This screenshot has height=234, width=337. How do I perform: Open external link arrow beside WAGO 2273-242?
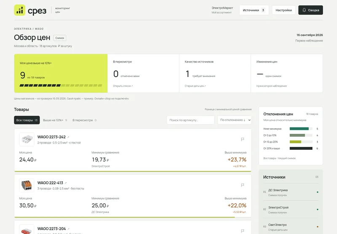(x=68, y=137)
